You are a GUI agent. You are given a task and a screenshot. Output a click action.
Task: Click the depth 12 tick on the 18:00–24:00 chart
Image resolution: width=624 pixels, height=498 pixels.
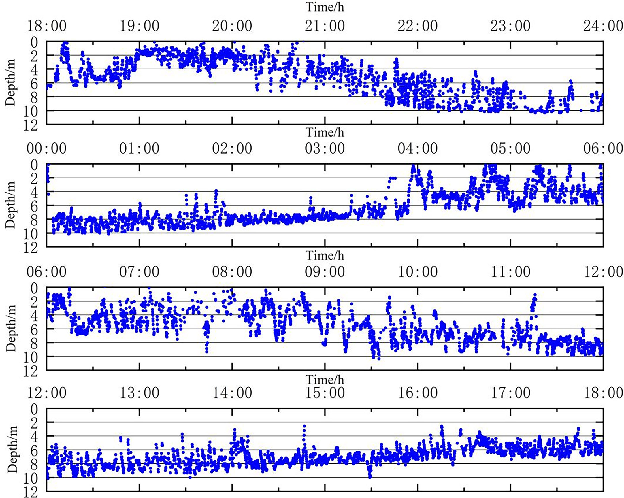point(31,126)
